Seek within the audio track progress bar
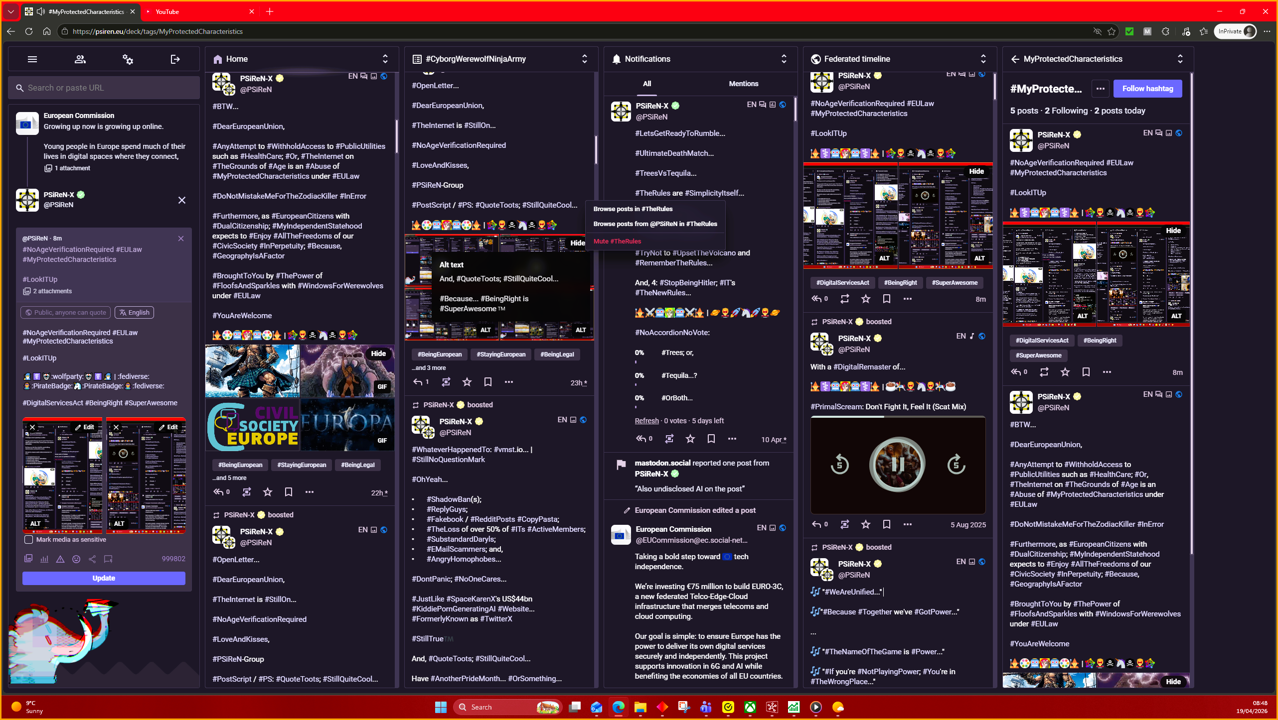Screen dimensions: 1278x720 click(898, 417)
